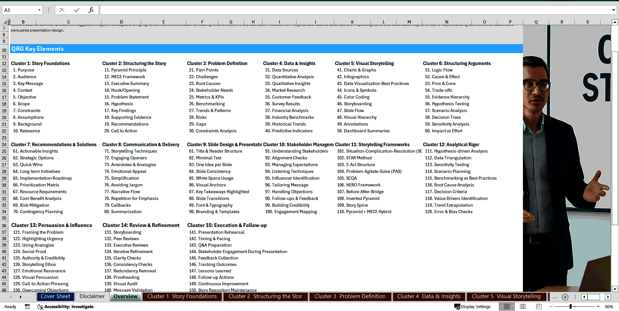Click the macro recording icon in status bar

27,306
